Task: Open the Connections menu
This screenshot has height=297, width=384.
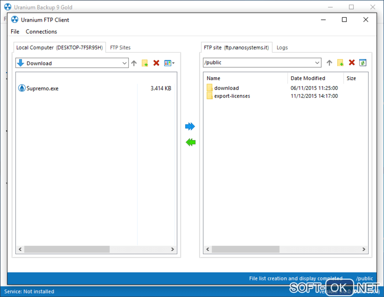Action: [41, 32]
